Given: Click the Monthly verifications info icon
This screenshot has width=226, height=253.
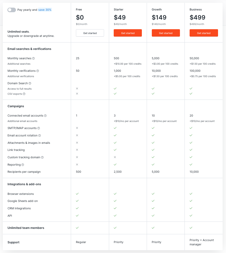Looking at the screenshot, I should [x=38, y=71].
